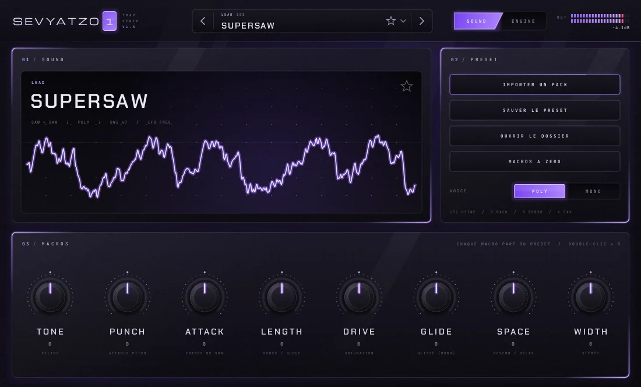
Task: Click the Sevyatzo "1" logo badge
Action: (x=110, y=21)
